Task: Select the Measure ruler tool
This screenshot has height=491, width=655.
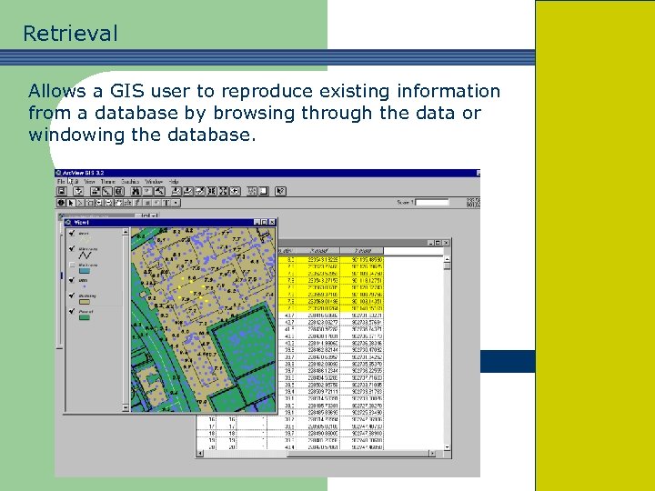Action: pyautogui.click(x=127, y=203)
